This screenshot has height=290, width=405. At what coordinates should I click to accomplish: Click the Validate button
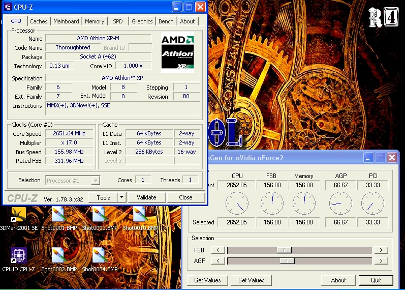[x=146, y=197]
